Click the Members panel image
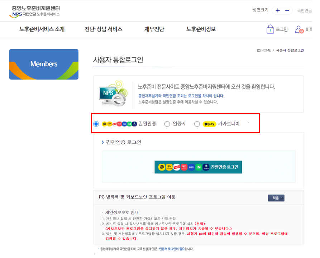The image size is (320, 258). pyautogui.click(x=43, y=64)
